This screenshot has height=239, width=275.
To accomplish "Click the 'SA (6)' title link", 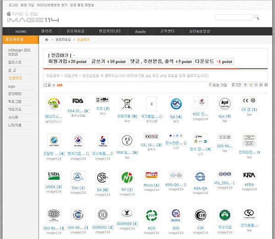I will click(103, 190).
